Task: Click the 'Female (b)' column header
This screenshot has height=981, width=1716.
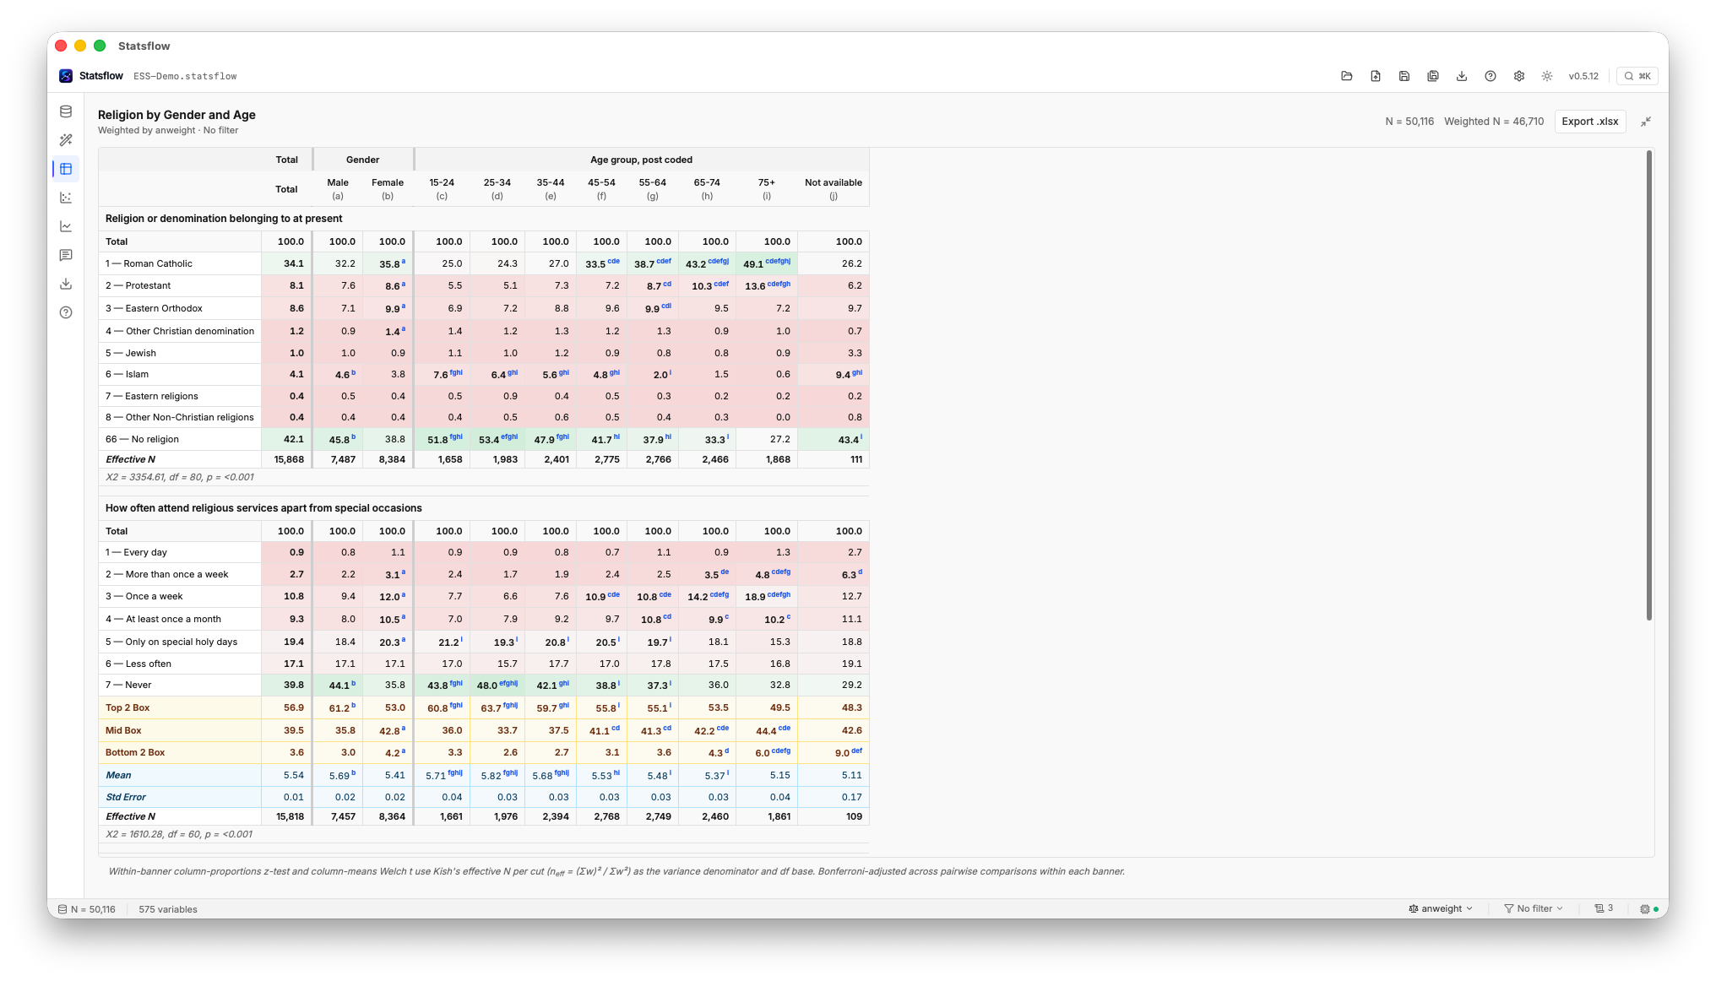Action: pyautogui.click(x=388, y=189)
